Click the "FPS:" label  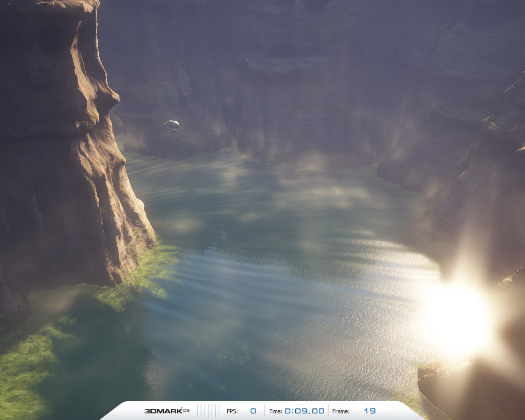click(x=232, y=411)
